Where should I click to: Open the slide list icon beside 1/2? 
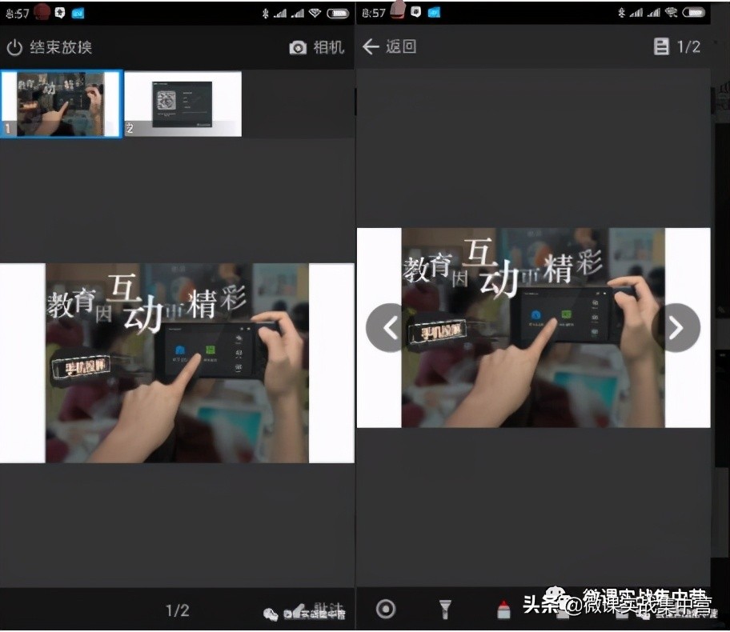[661, 46]
